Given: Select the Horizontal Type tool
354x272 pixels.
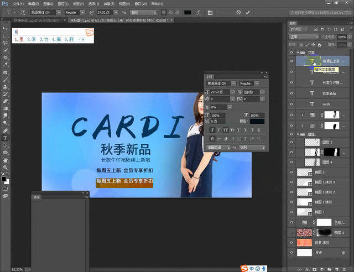Looking at the screenshot, I should coord(5,138).
